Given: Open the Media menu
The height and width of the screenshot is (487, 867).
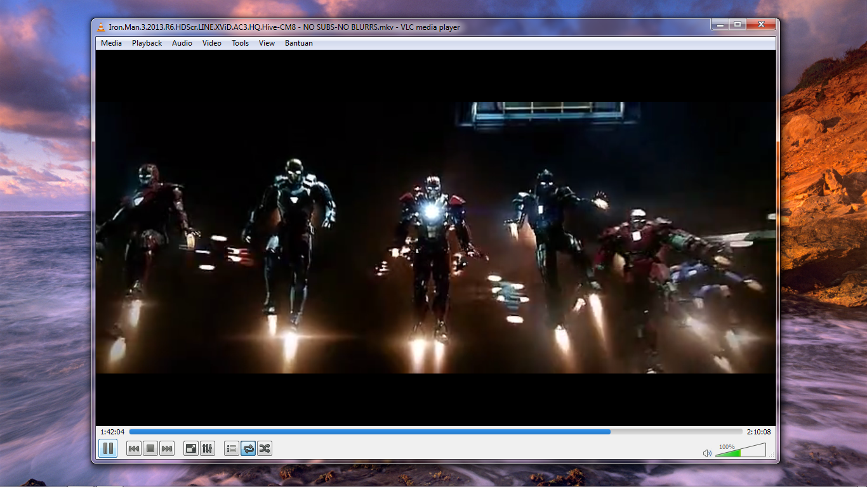Looking at the screenshot, I should pyautogui.click(x=111, y=43).
